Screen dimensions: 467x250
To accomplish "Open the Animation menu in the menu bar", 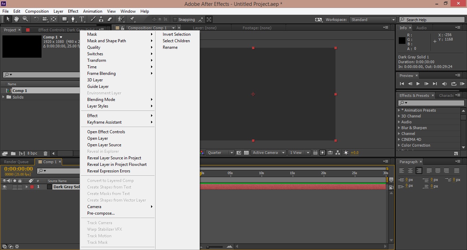I will click(93, 11).
